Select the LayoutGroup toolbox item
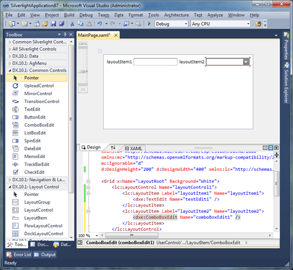The image size is (293, 270). pyautogui.click(x=37, y=202)
